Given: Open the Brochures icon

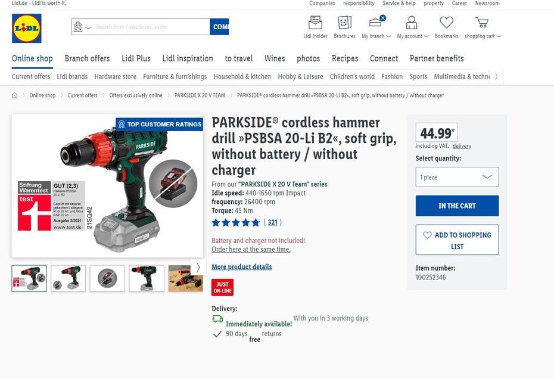Looking at the screenshot, I should [x=344, y=22].
